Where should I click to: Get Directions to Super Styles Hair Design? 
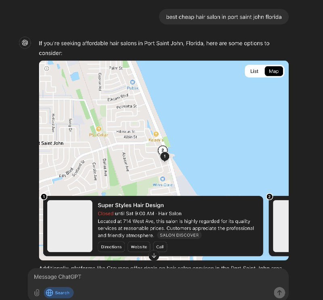pyautogui.click(x=111, y=247)
